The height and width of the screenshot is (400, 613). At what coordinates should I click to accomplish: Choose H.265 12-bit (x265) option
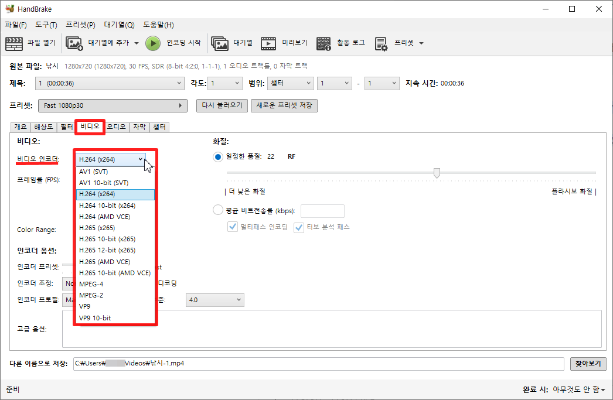[x=115, y=251]
